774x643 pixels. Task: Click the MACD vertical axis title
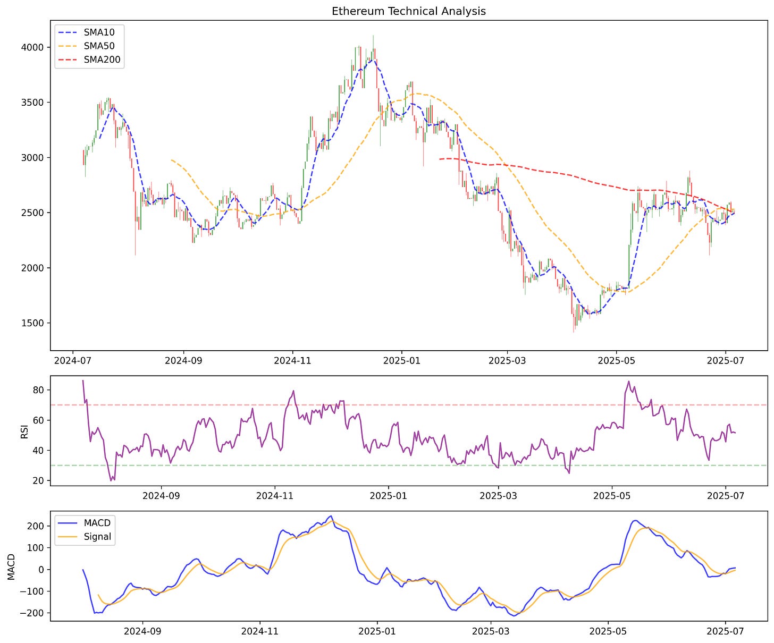12,566
